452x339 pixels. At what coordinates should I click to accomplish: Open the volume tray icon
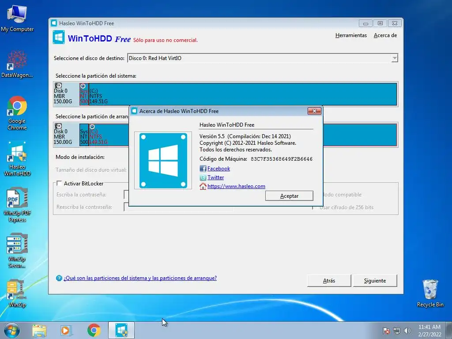[407, 331]
